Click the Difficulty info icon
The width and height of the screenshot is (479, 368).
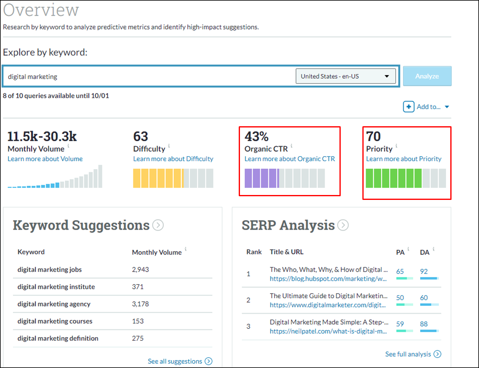169,146
